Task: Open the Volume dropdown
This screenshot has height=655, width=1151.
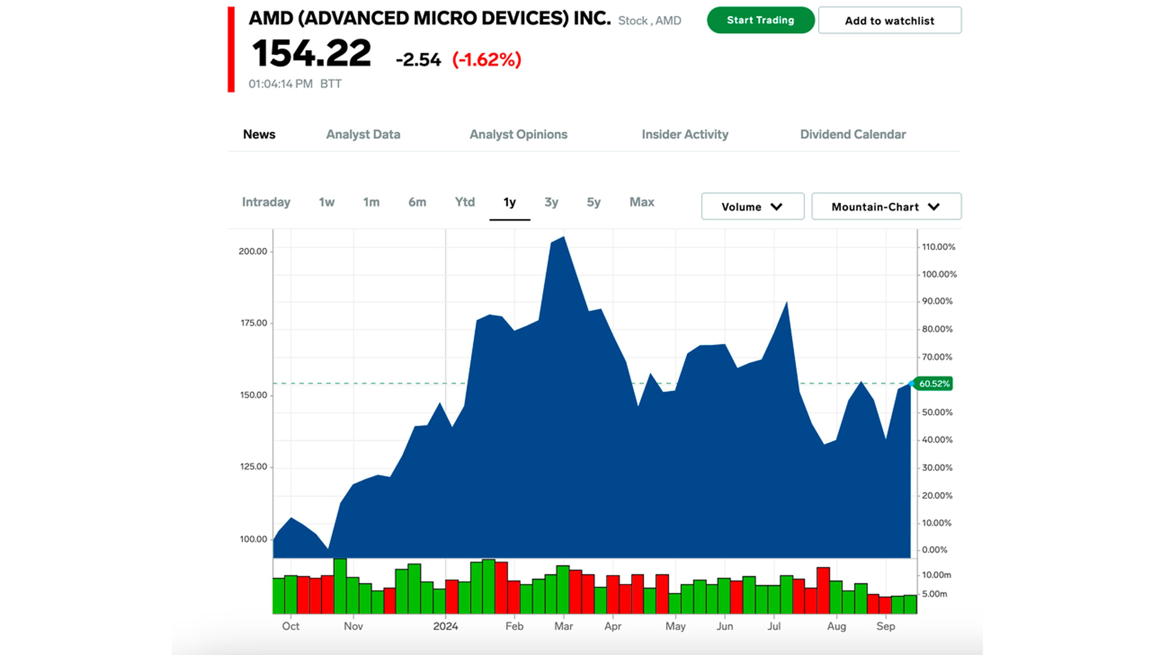Action: point(753,206)
